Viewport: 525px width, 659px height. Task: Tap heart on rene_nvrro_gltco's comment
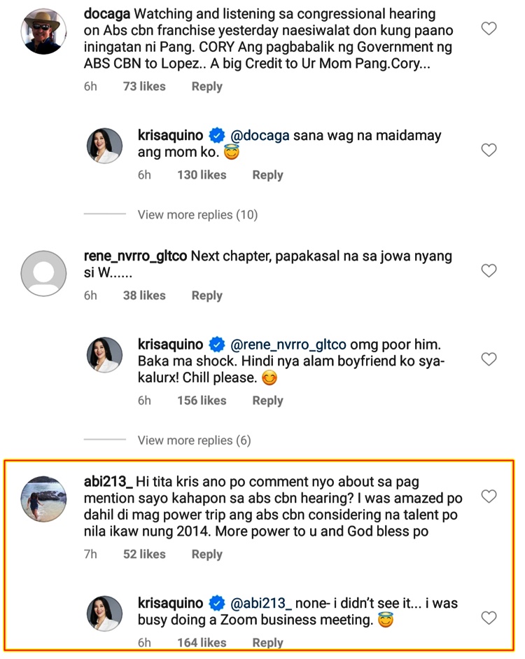489,271
